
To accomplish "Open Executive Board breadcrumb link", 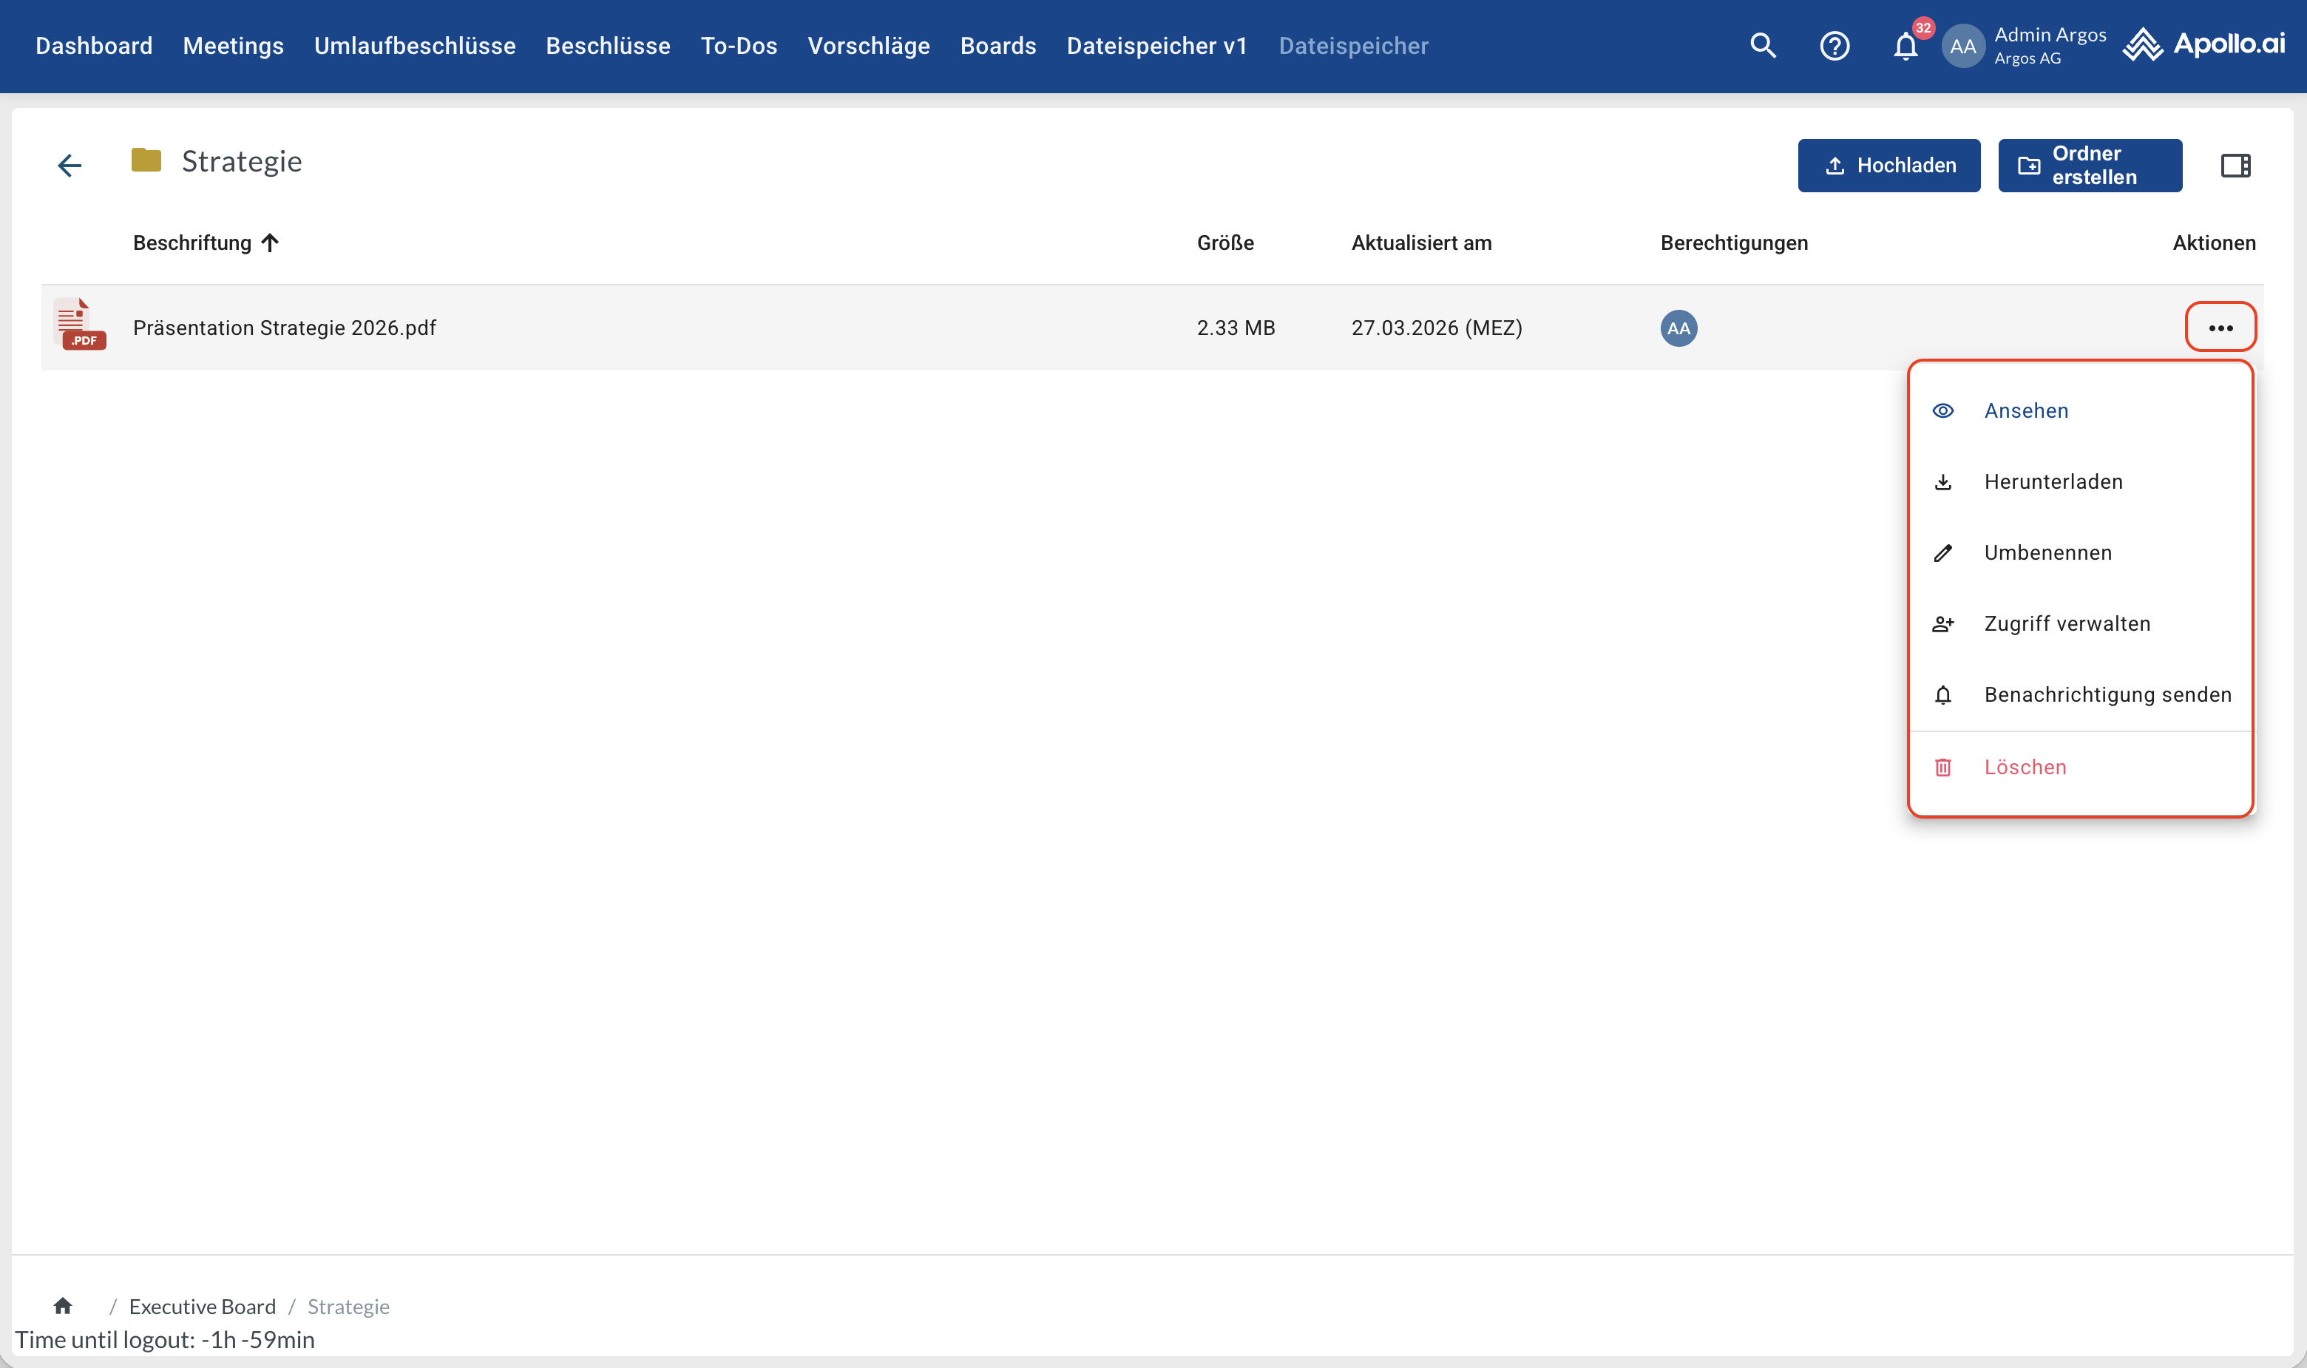I will click(202, 1306).
